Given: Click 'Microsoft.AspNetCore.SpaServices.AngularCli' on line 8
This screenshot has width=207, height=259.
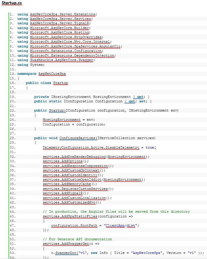Looking at the screenshot, I should [x=75, y=46].
